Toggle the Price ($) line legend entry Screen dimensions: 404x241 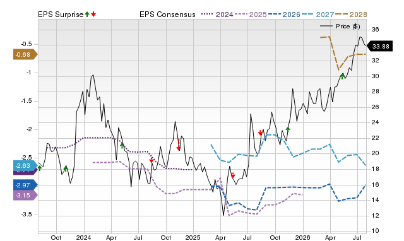(x=340, y=26)
